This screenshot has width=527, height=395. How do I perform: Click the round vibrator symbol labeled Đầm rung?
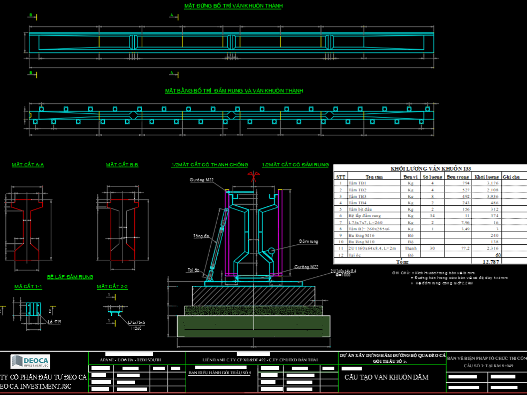coord(272,250)
